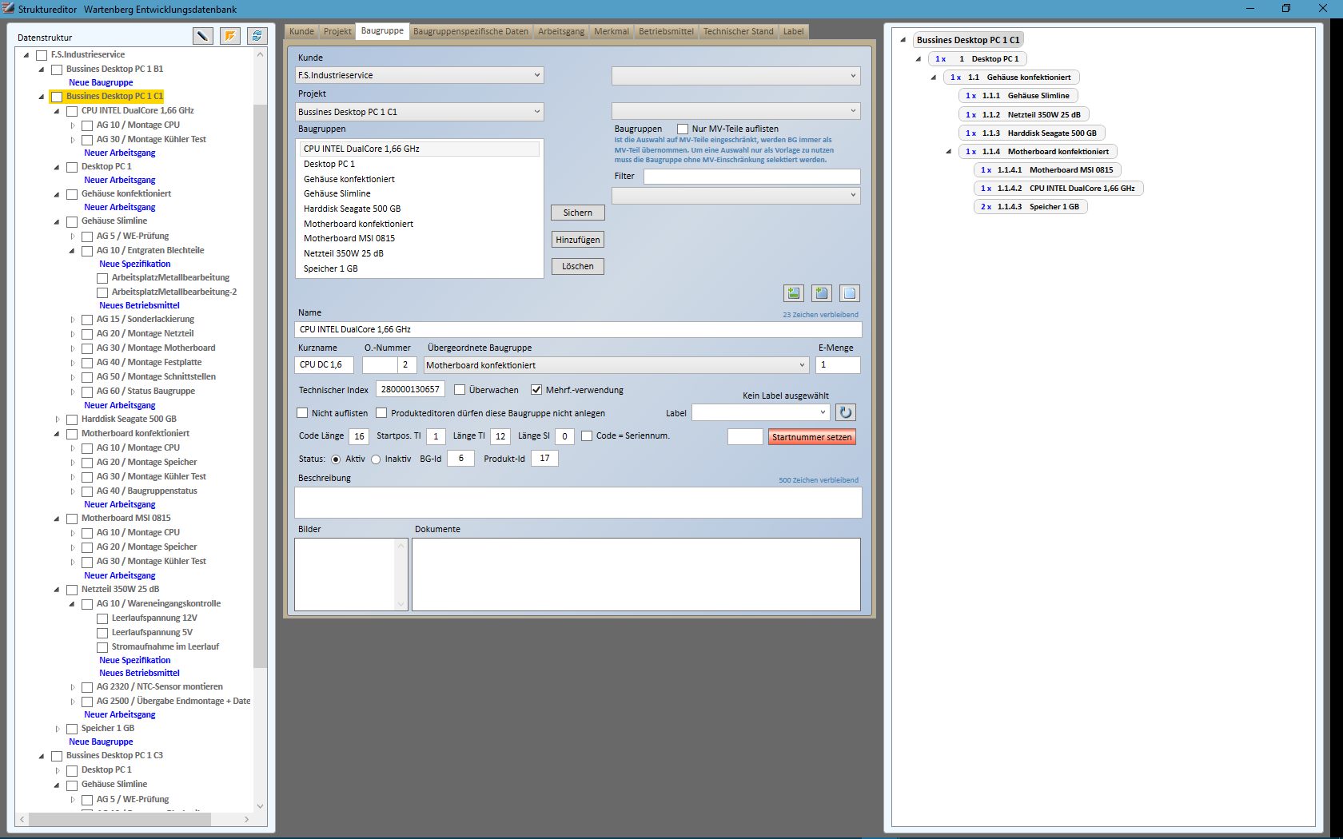Select AG 2320 / NTC-Sensor montieren in tree
1343x839 pixels.
click(160, 687)
